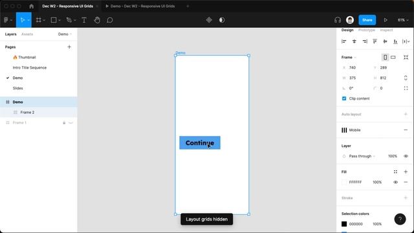Add a new page with plus icon
The width and height of the screenshot is (414, 233).
click(x=69, y=47)
